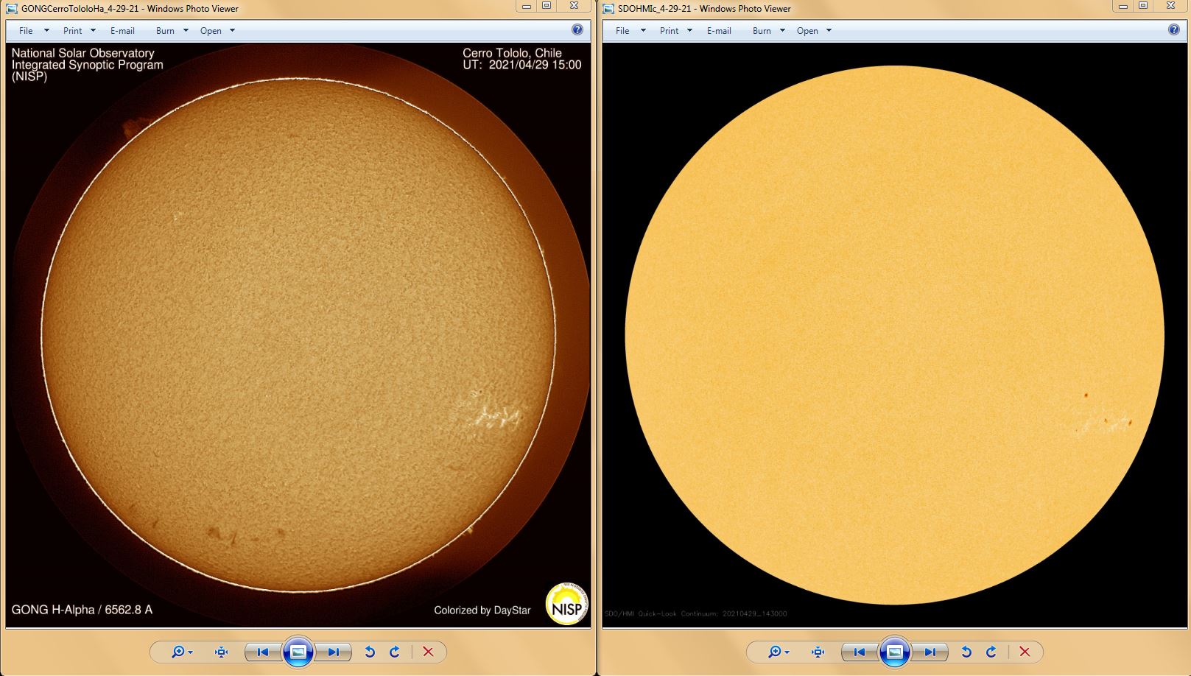Rotate clockwise in SDOHMIc viewer

pyautogui.click(x=991, y=652)
